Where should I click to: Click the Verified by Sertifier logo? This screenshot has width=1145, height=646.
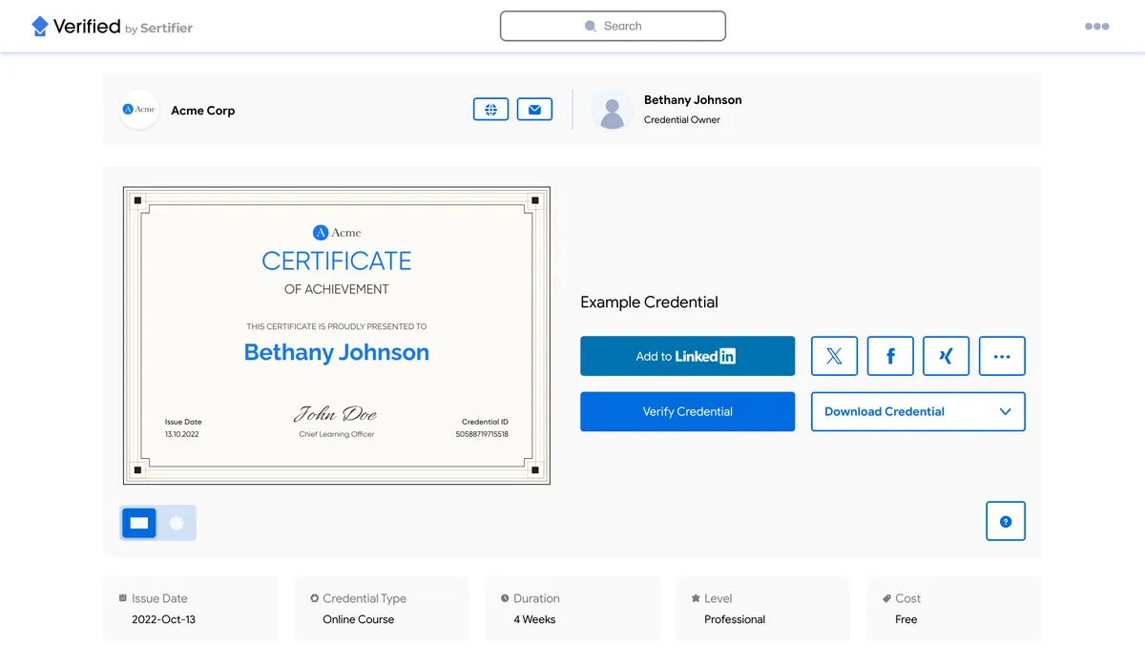(112, 26)
